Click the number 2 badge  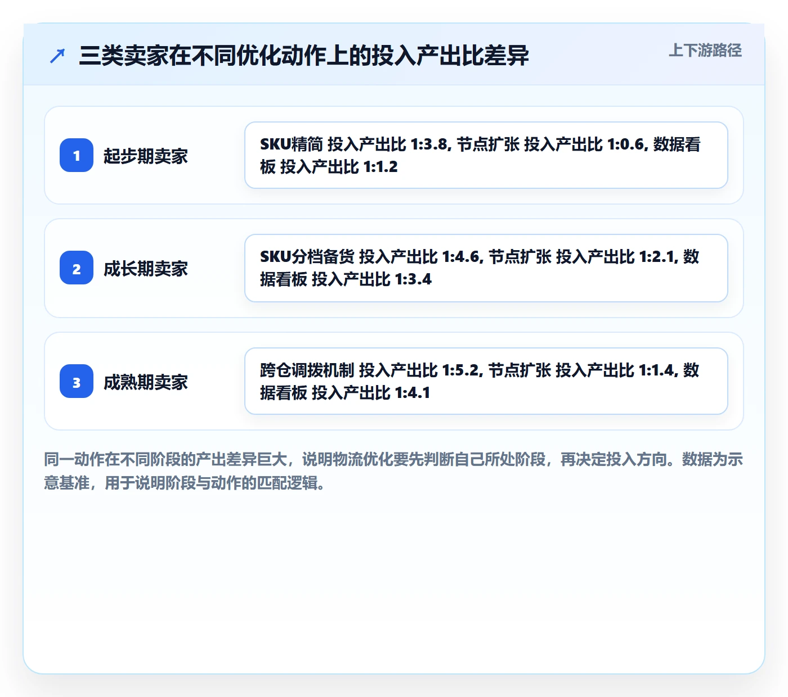point(77,268)
